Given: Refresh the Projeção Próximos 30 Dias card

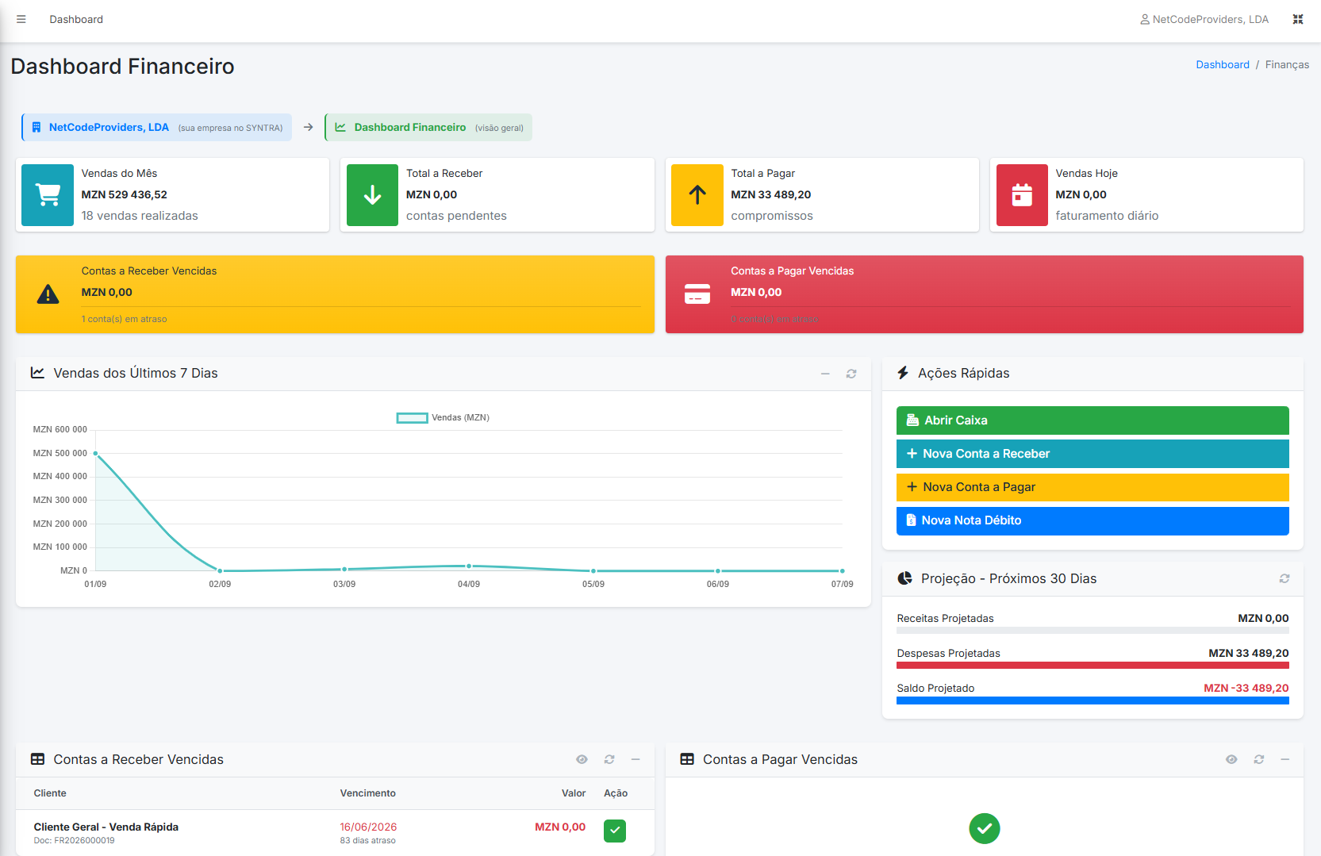Looking at the screenshot, I should click(x=1285, y=579).
